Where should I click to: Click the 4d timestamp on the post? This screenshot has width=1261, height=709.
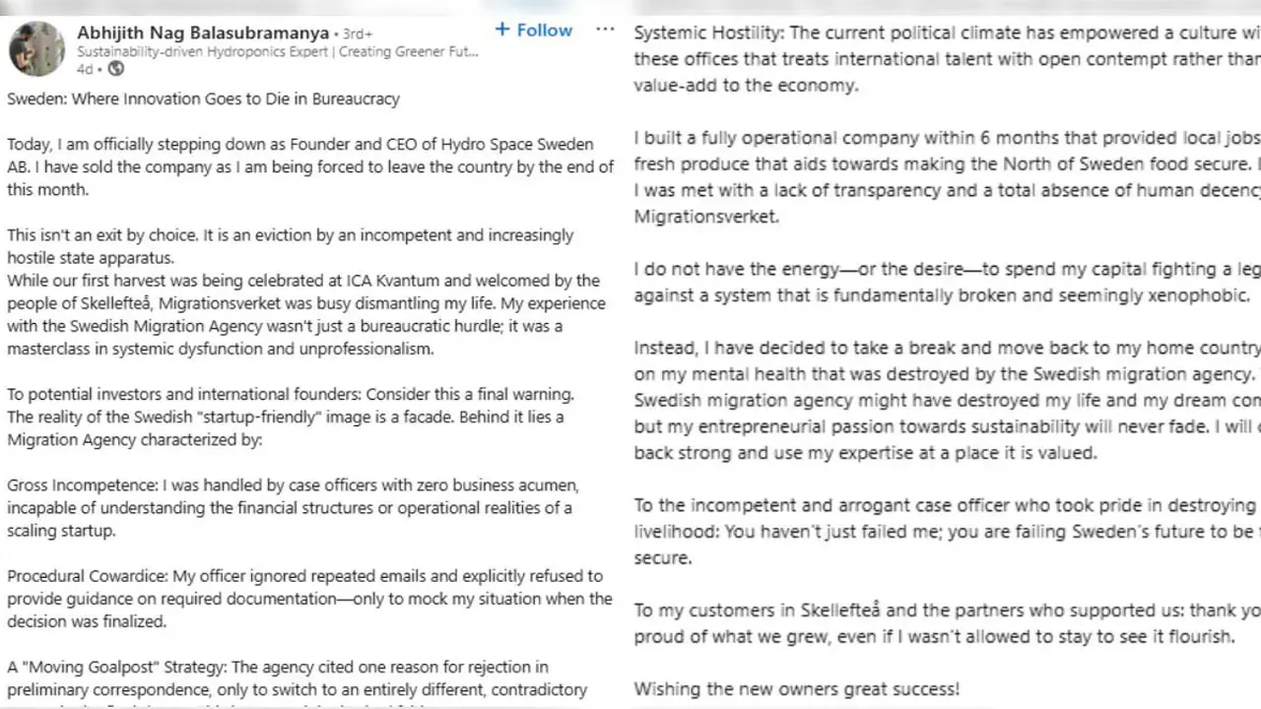point(85,69)
